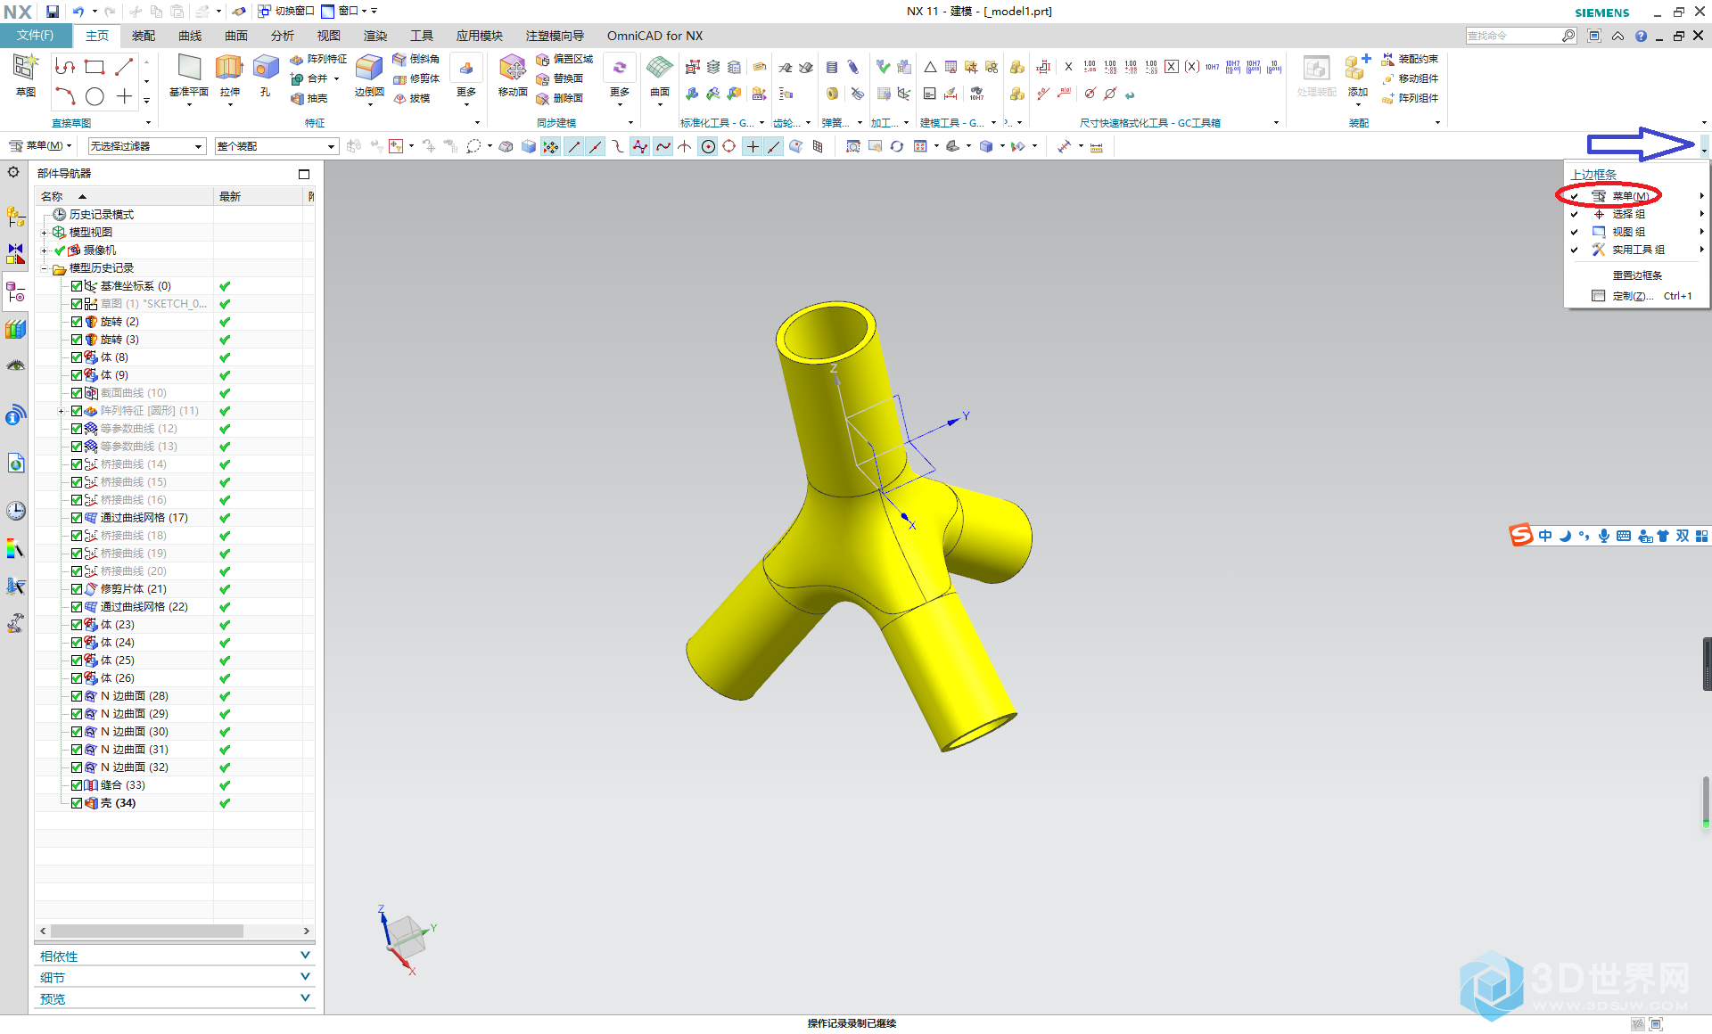Open the 无选择过滤器 selection filter dropdown
The height and width of the screenshot is (1034, 1712).
tap(147, 146)
